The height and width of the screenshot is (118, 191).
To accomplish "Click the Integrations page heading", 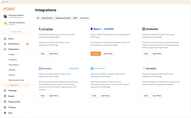I will [46, 10].
